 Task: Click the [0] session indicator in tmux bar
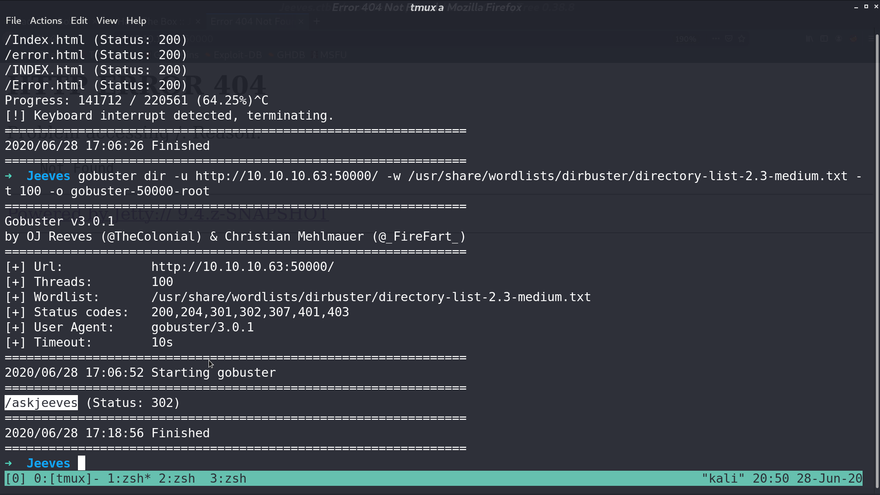click(16, 478)
